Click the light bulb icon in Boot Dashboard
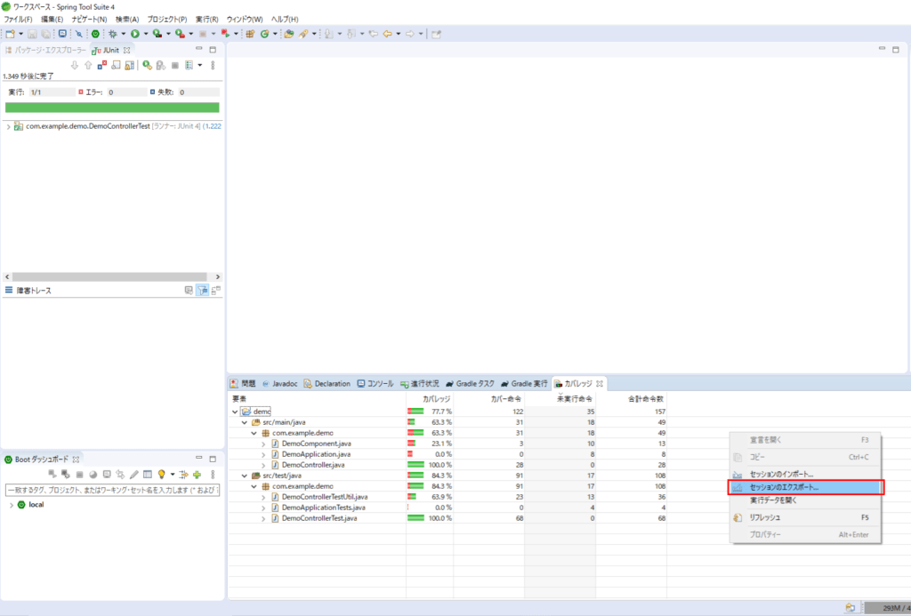Screen dimensions: 911x616 [x=161, y=475]
